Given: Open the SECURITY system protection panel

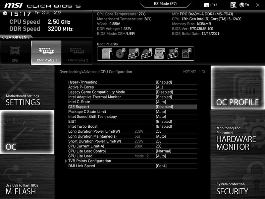Looking at the screenshot, I should [x=238, y=177].
